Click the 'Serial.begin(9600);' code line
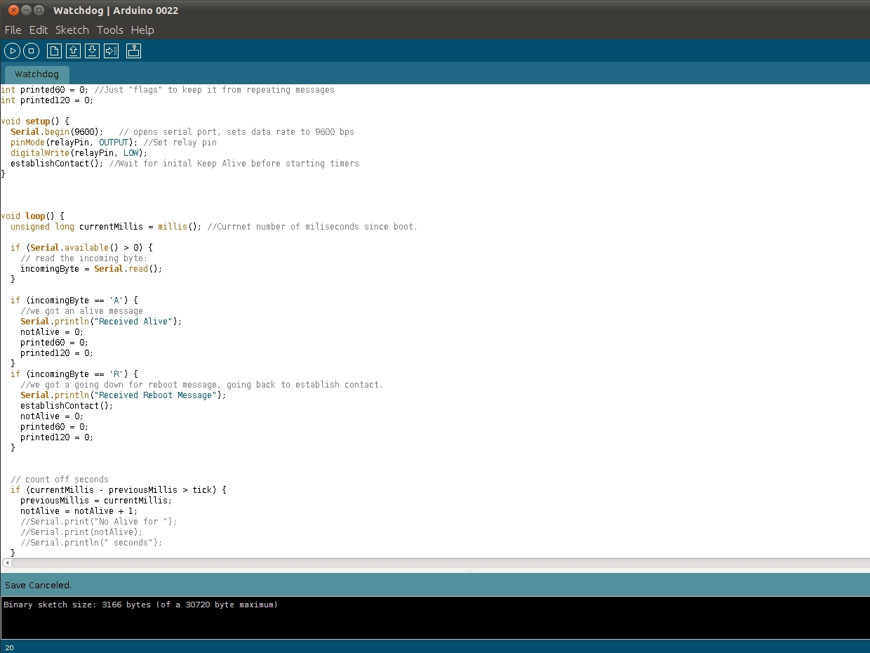 pyautogui.click(x=182, y=132)
